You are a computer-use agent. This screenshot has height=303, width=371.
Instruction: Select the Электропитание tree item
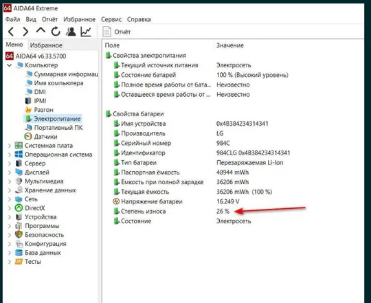click(x=53, y=119)
